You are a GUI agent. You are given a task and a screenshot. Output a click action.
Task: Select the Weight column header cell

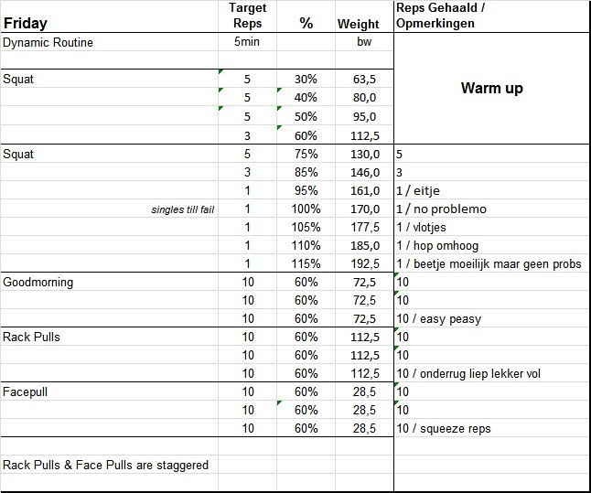tap(359, 23)
